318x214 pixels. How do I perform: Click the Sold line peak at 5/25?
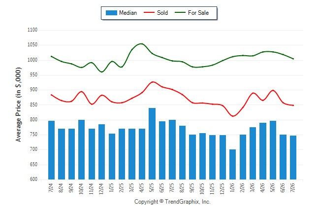[x=153, y=82]
